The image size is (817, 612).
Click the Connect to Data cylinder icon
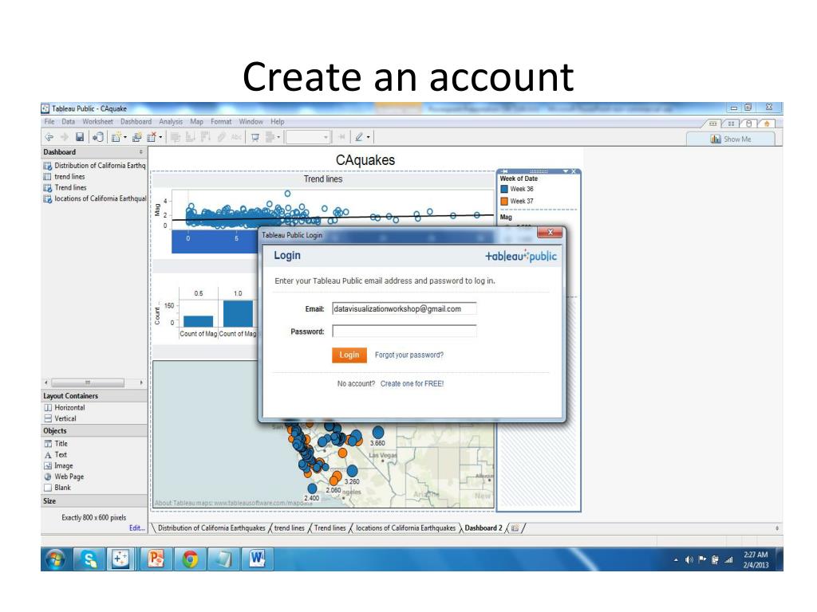pyautogui.click(x=97, y=137)
